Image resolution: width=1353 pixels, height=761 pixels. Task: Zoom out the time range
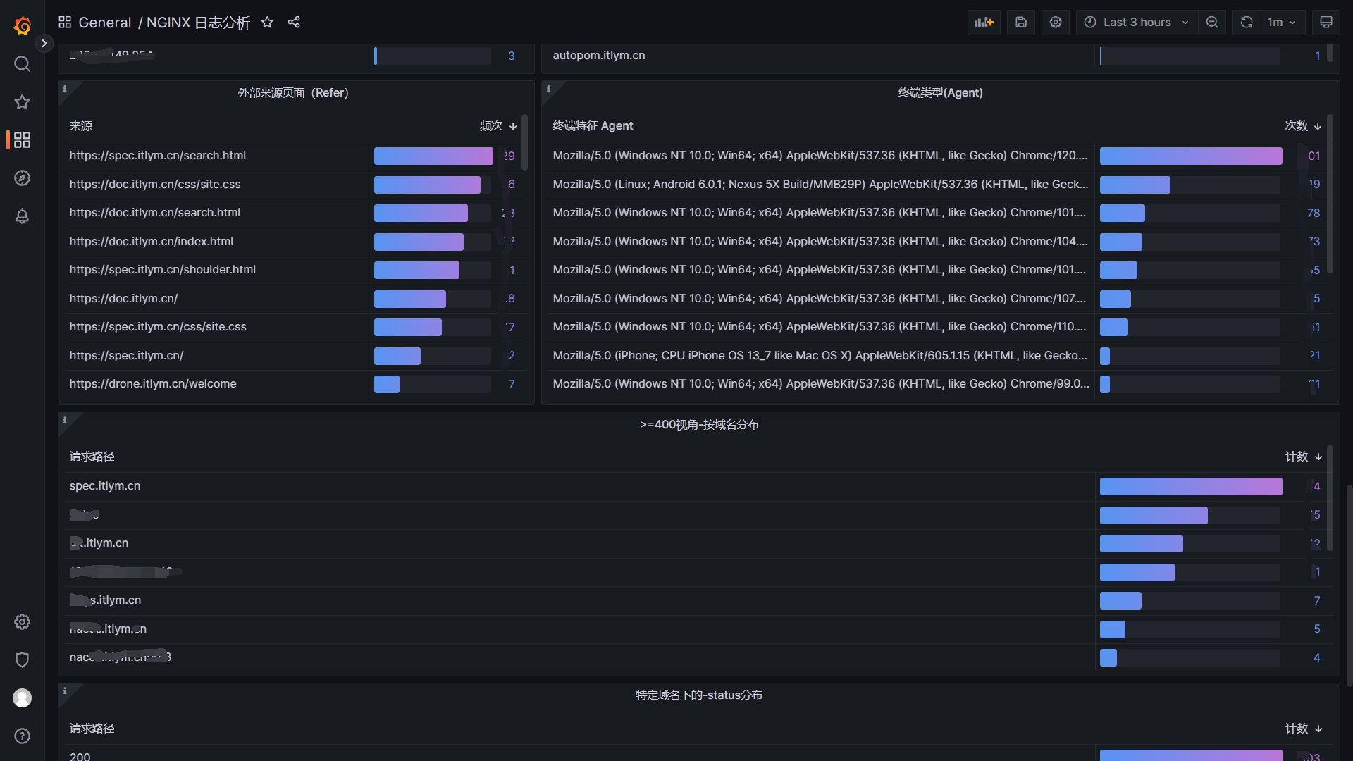[1212, 23]
